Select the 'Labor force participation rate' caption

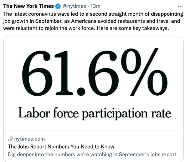pyautogui.click(x=95, y=113)
